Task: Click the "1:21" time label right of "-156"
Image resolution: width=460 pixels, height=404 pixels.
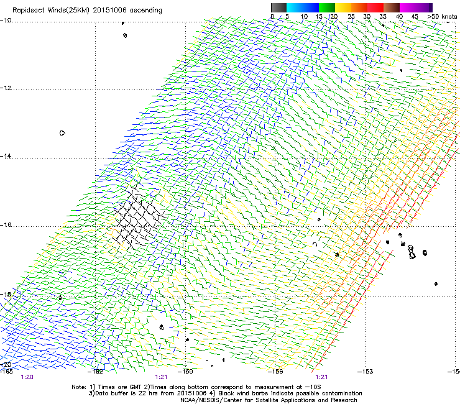Action: [321, 377]
